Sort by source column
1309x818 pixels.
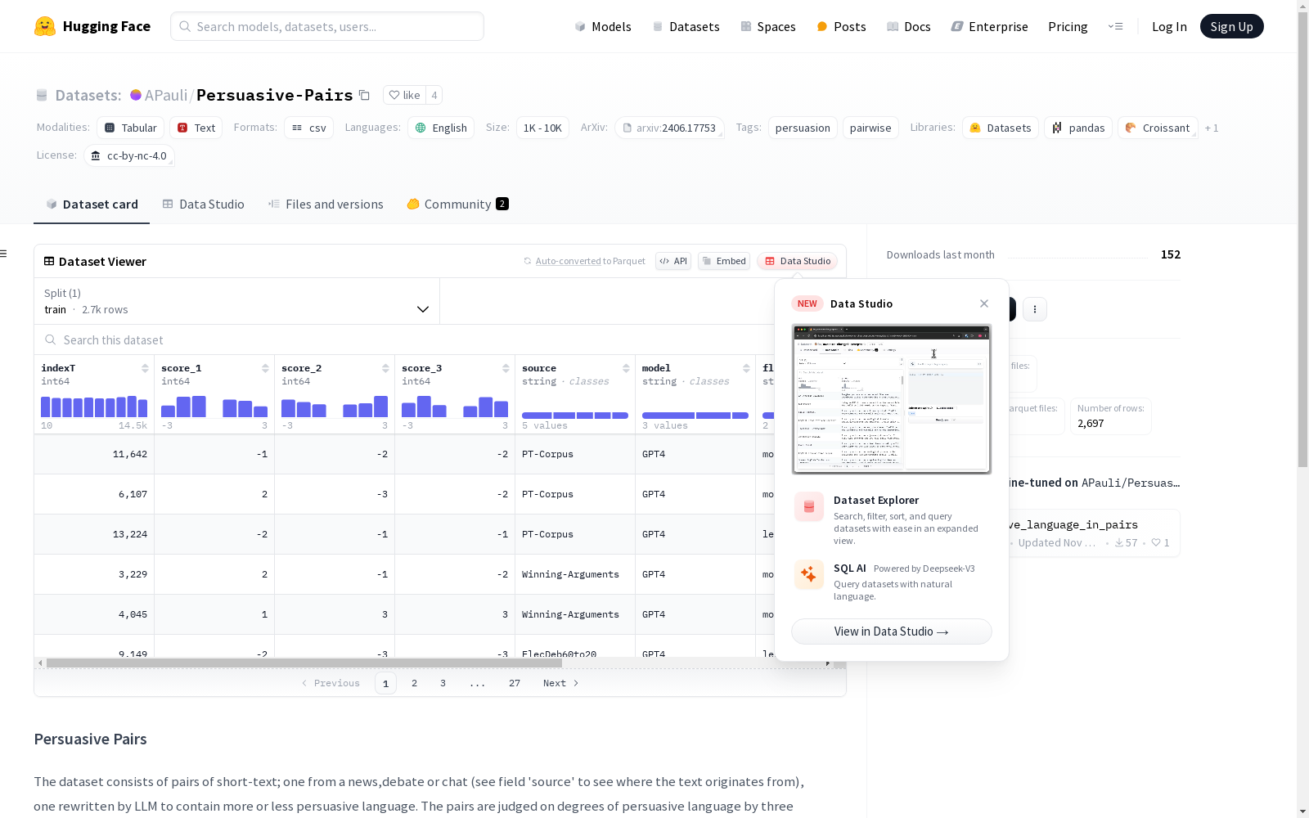(626, 368)
